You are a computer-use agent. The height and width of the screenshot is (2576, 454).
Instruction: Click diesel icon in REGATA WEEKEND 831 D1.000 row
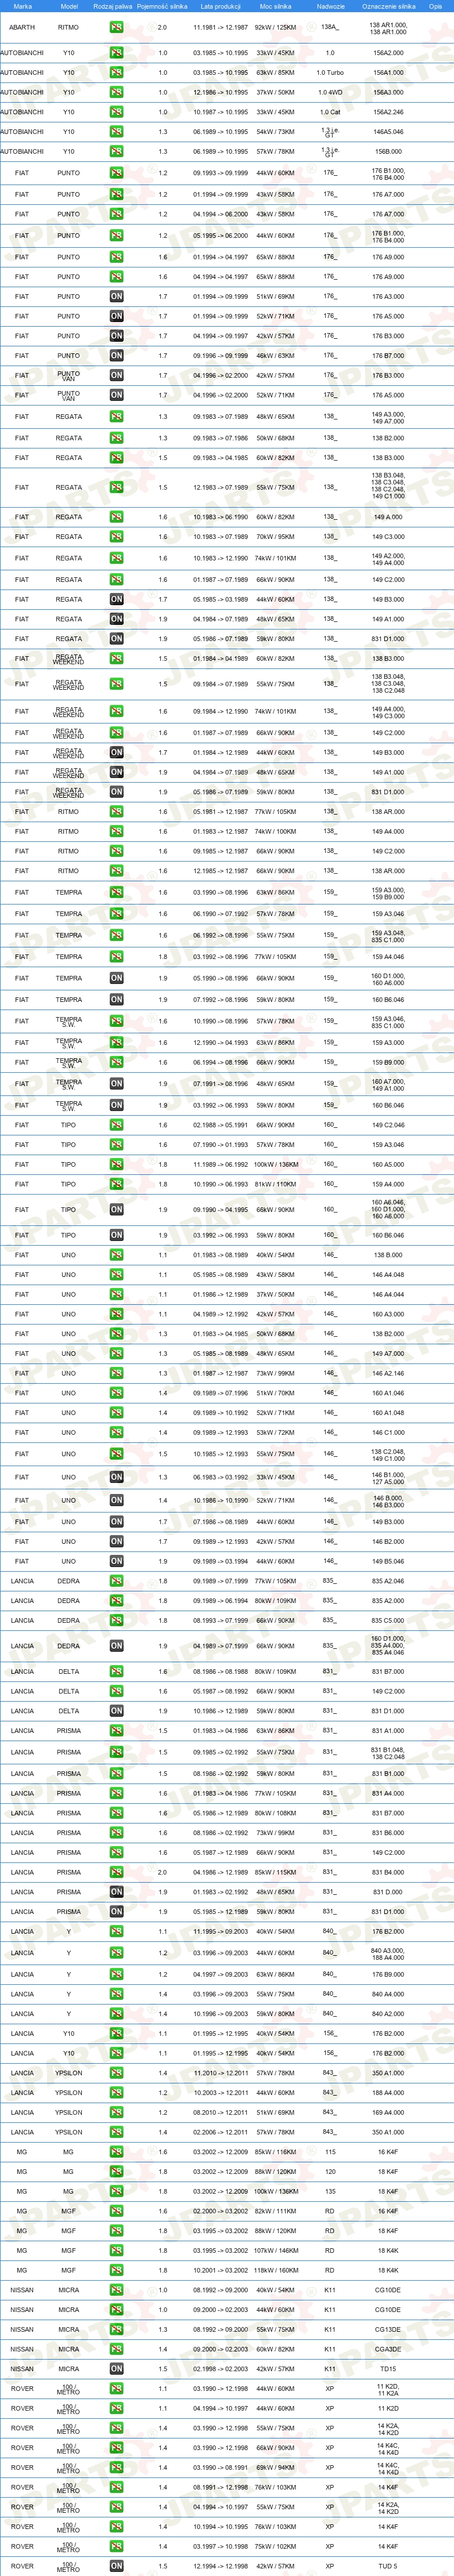pos(117,792)
